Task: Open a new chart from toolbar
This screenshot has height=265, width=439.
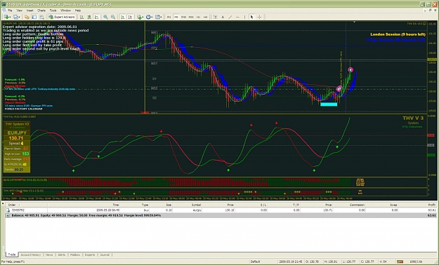Action: [6, 17]
